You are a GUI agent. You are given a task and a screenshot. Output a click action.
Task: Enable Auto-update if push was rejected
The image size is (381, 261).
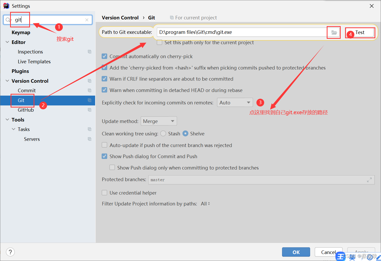[x=104, y=145]
